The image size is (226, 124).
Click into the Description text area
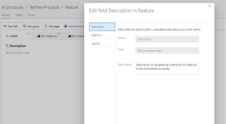point(167,69)
